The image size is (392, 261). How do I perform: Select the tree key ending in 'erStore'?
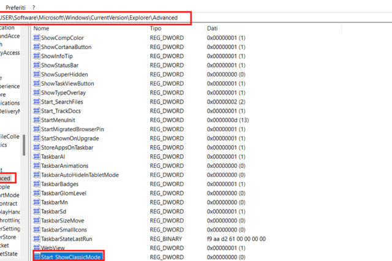pyautogui.click(x=8, y=237)
